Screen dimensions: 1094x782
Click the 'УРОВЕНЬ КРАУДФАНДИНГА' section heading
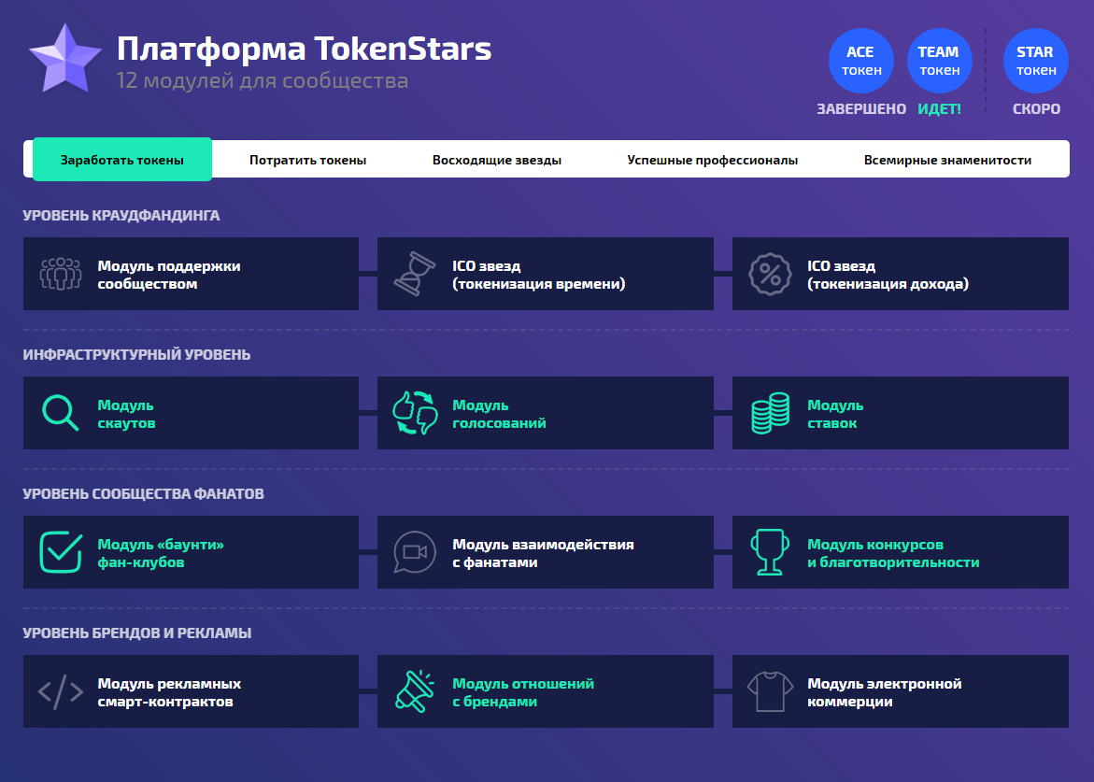(x=121, y=215)
